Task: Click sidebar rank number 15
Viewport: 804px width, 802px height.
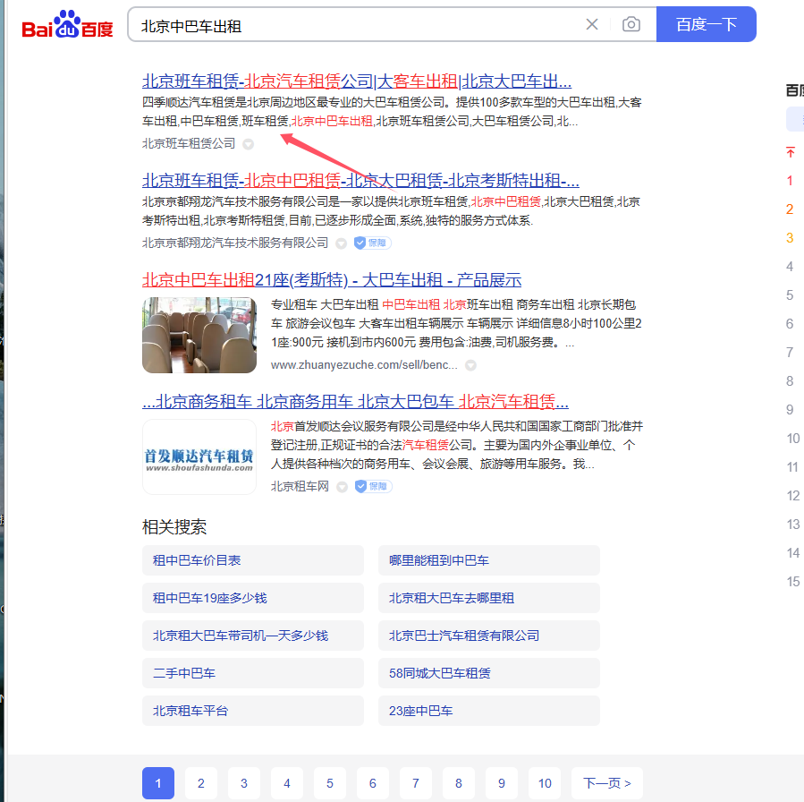Action: pyautogui.click(x=793, y=581)
